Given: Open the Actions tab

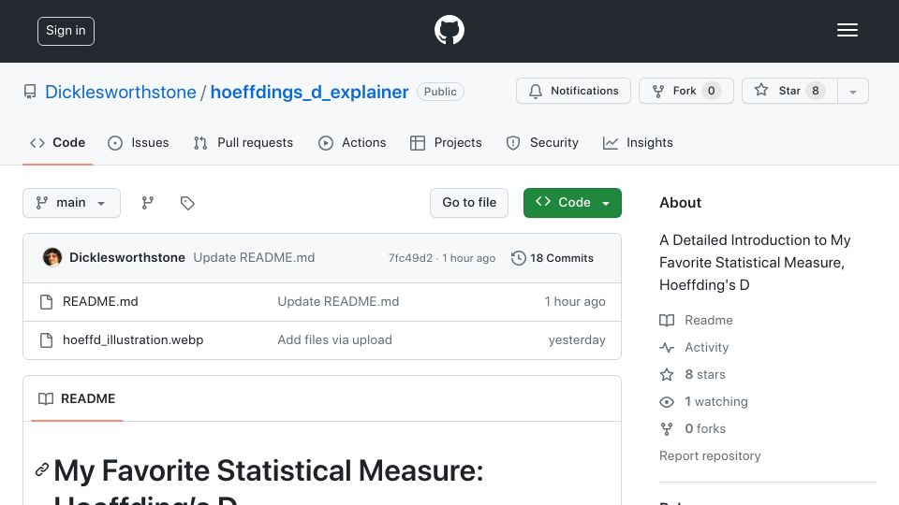Looking at the screenshot, I should 352,142.
